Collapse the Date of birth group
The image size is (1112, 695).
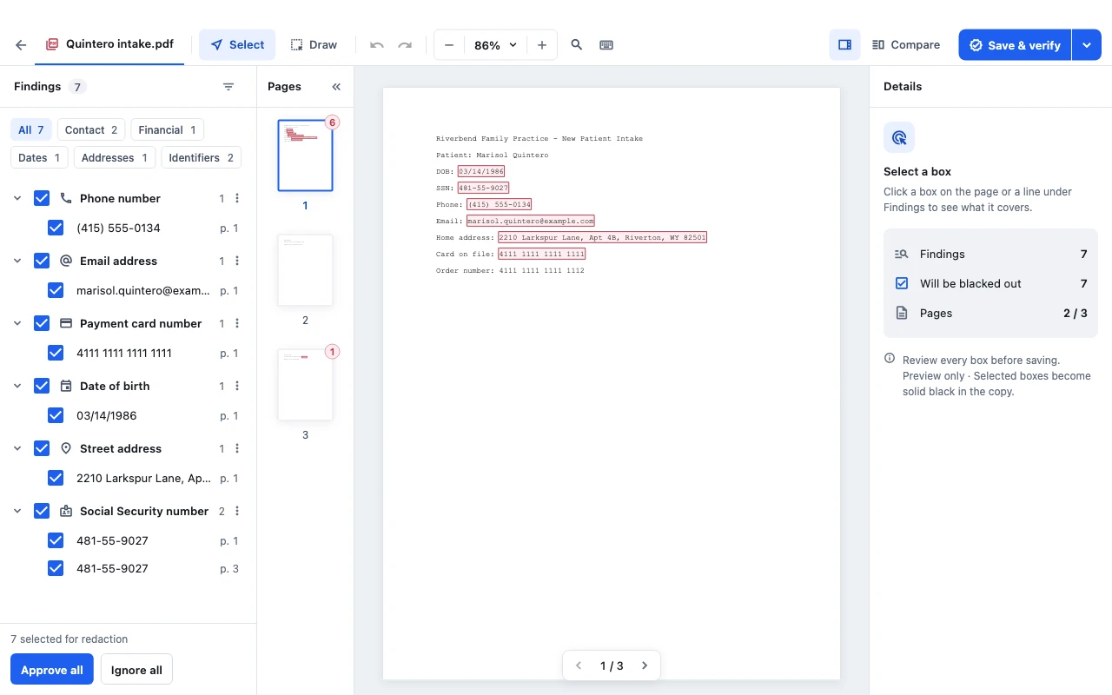coord(17,386)
